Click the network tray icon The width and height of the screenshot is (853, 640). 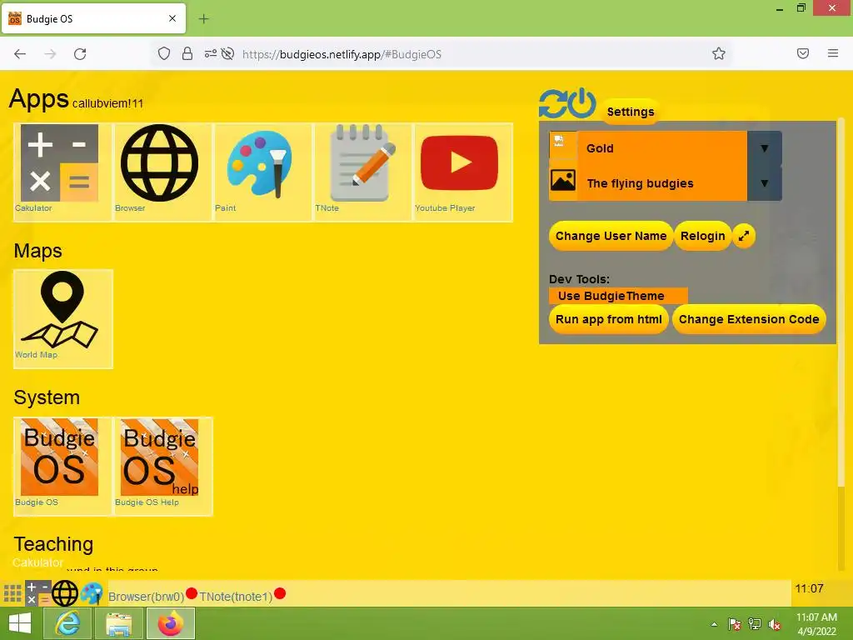coord(755,624)
